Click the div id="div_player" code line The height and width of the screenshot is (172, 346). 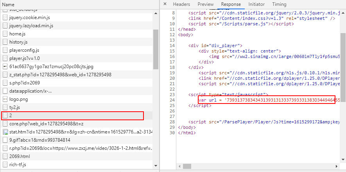pos(215,46)
